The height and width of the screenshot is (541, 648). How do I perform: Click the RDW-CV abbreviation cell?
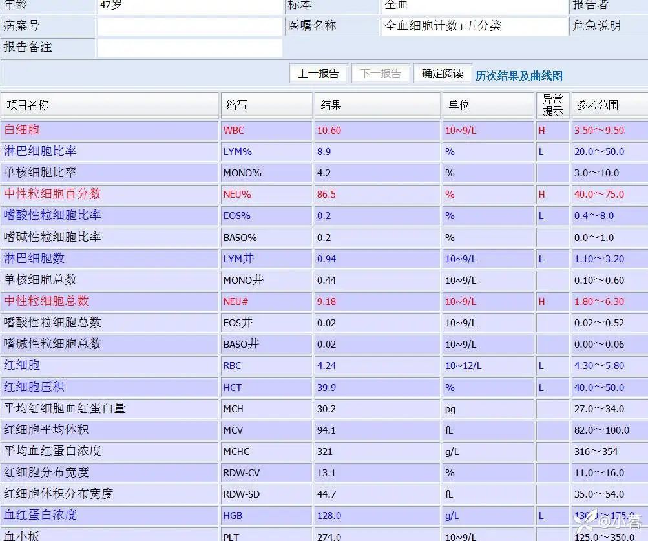click(267, 473)
